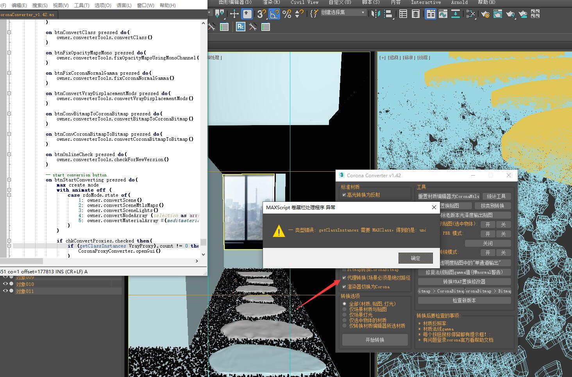Click the script editor scroll-down arrow
This screenshot has height=377, width=572.
click(x=203, y=254)
